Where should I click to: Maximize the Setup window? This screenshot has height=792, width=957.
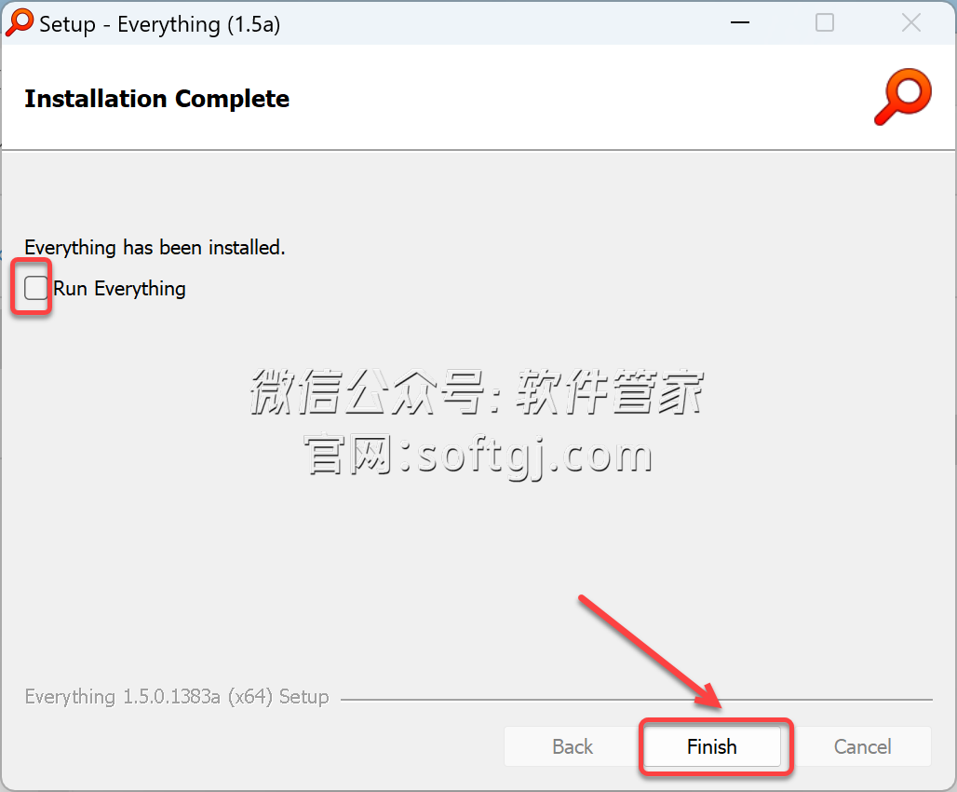(825, 22)
